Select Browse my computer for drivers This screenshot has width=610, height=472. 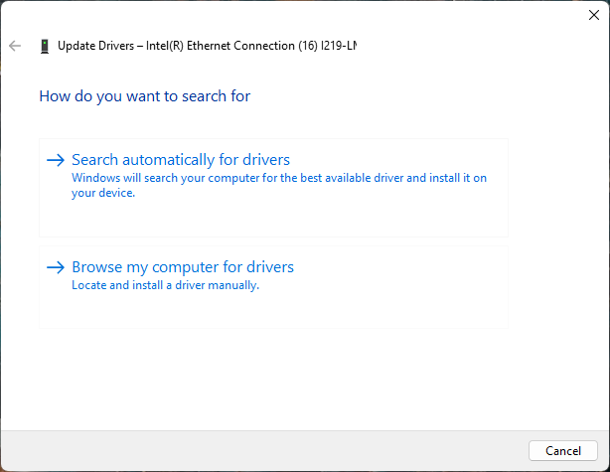coord(183,267)
